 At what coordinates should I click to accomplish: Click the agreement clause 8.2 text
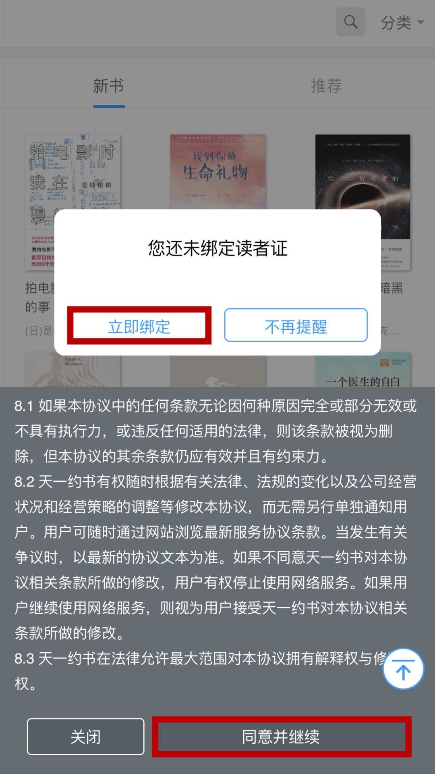pos(215,557)
